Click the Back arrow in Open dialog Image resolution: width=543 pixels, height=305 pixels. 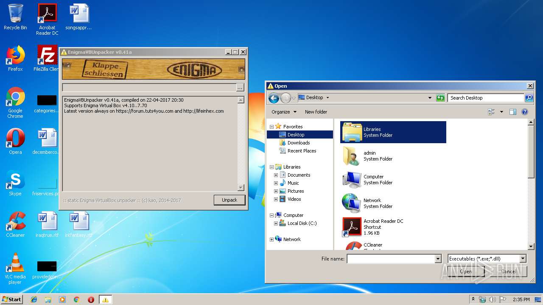[274, 98]
